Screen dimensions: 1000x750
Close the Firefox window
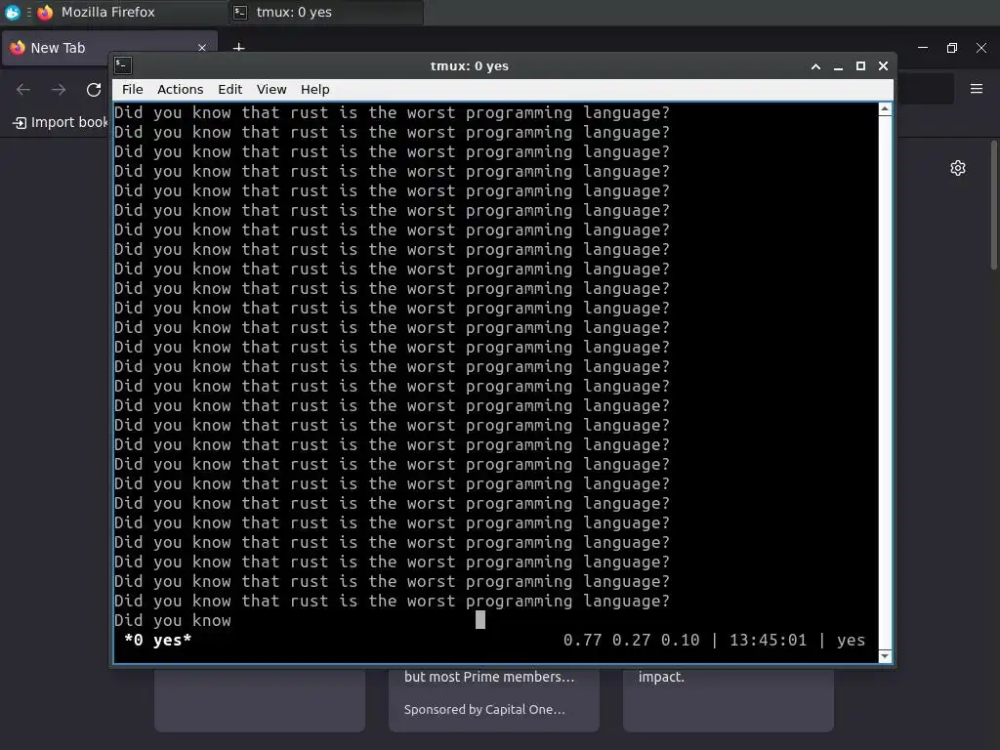[981, 48]
